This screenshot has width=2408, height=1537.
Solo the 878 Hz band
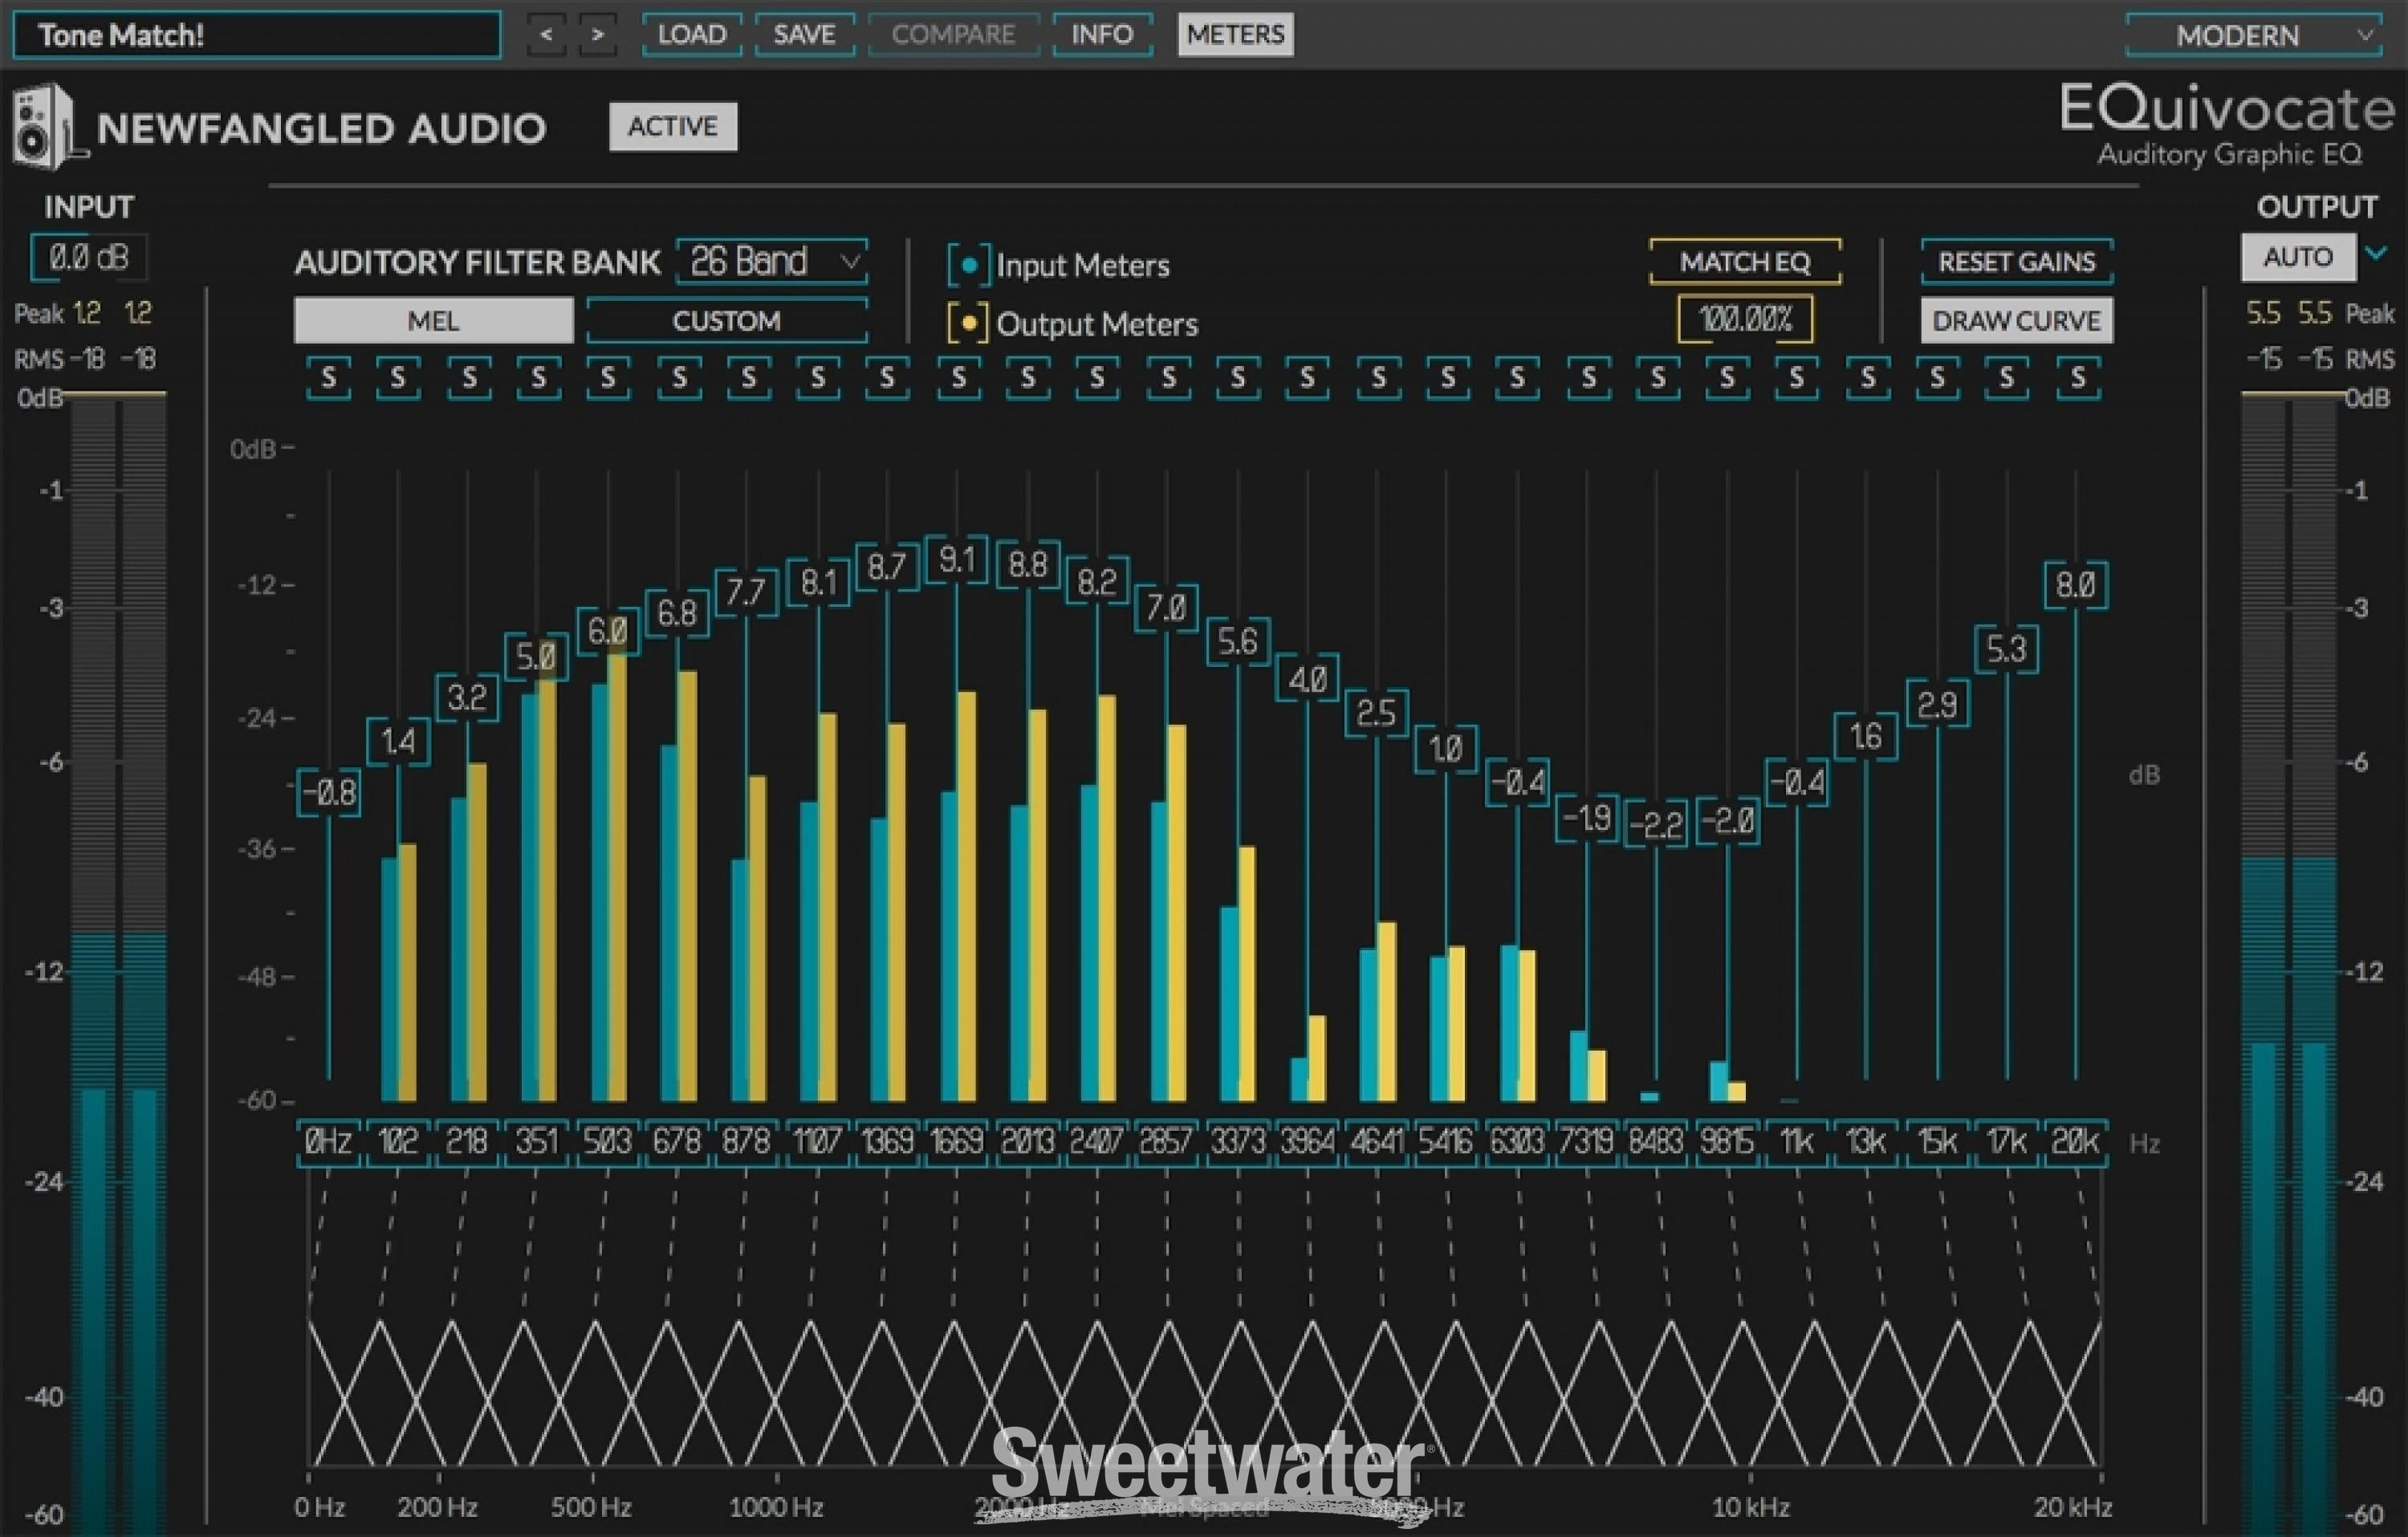pos(748,378)
